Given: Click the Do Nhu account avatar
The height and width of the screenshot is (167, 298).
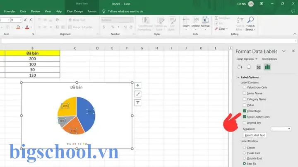Looking at the screenshot, I should coord(251,4).
